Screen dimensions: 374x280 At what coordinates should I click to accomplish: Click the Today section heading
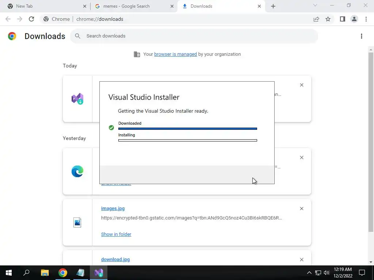pyautogui.click(x=70, y=66)
